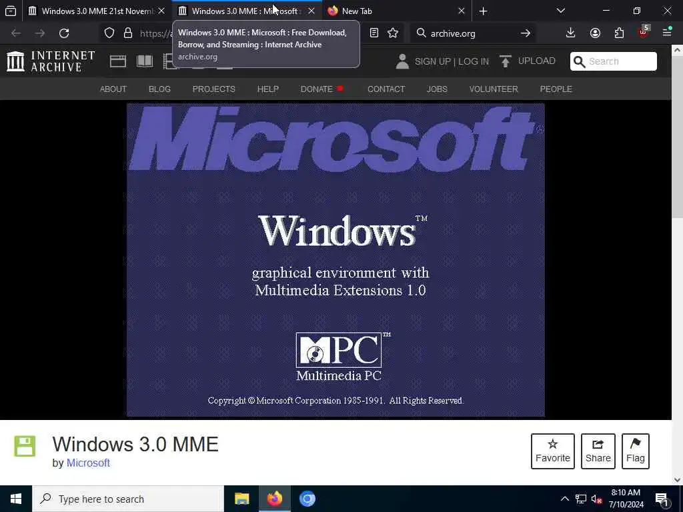
Task: Toggle reader view icon
Action: point(374,33)
